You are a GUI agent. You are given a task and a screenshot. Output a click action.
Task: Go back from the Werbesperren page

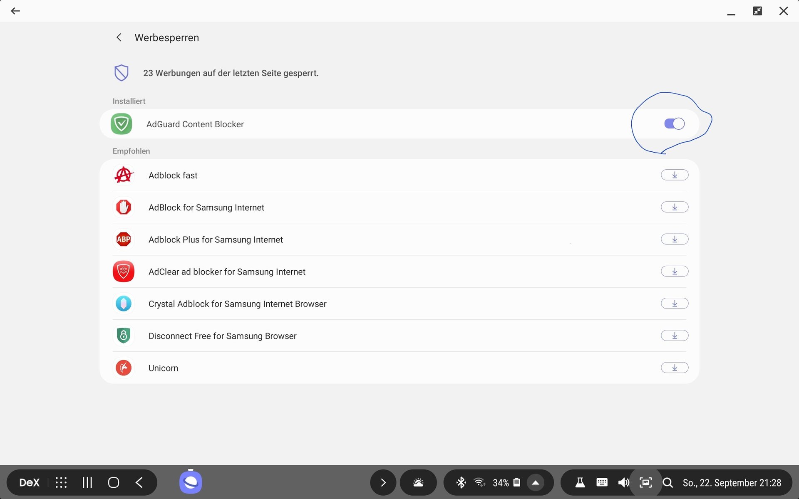pyautogui.click(x=119, y=37)
